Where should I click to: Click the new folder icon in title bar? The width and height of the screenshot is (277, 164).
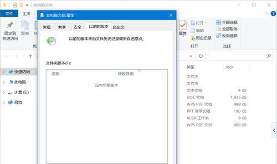(x=21, y=5)
